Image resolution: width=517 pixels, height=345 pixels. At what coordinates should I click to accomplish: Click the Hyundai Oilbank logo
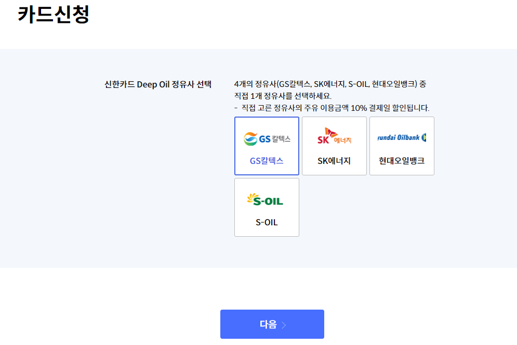coord(402,137)
